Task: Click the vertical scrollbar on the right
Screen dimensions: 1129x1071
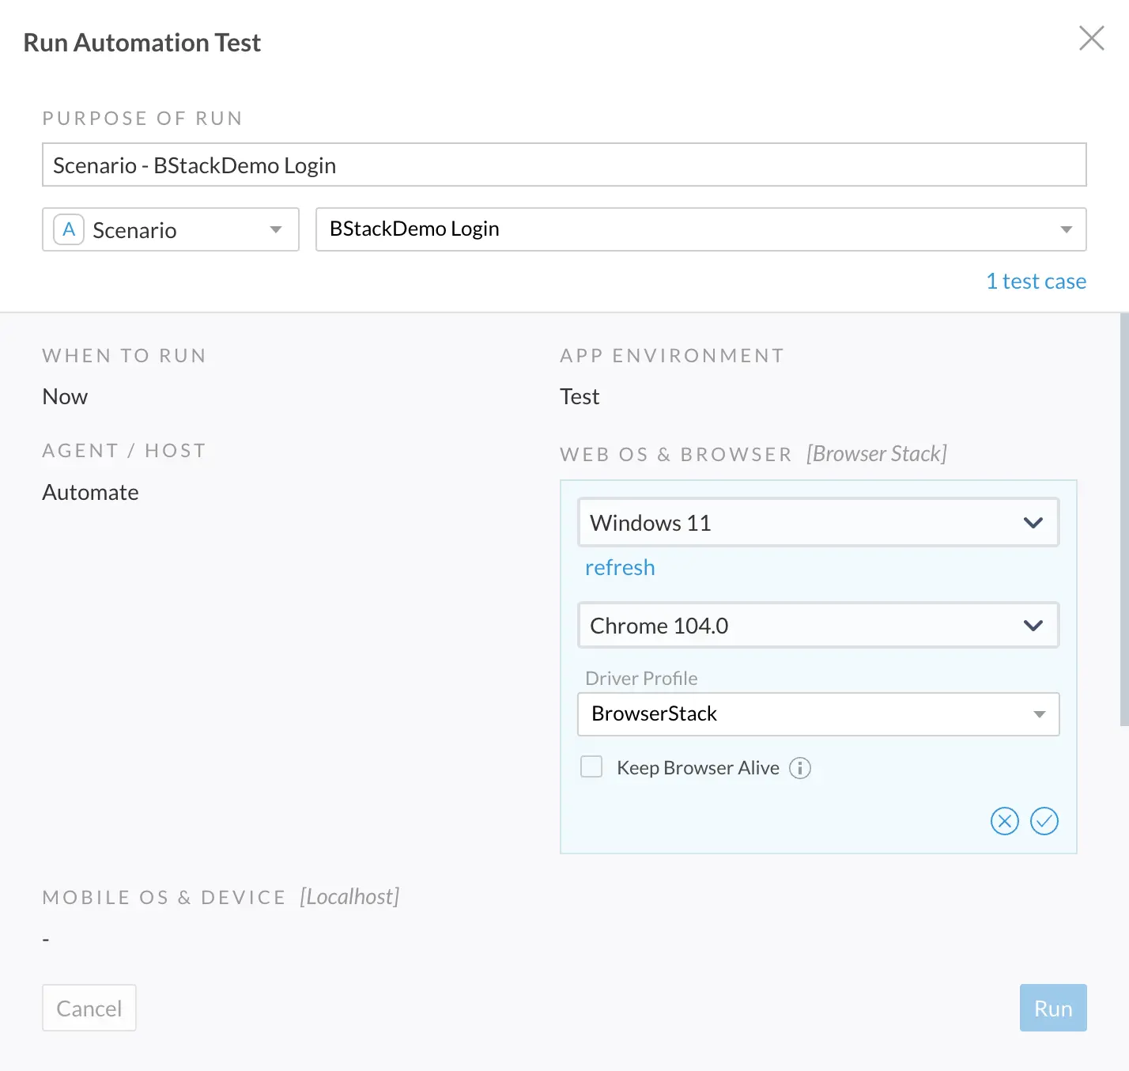Action: pos(1123,519)
